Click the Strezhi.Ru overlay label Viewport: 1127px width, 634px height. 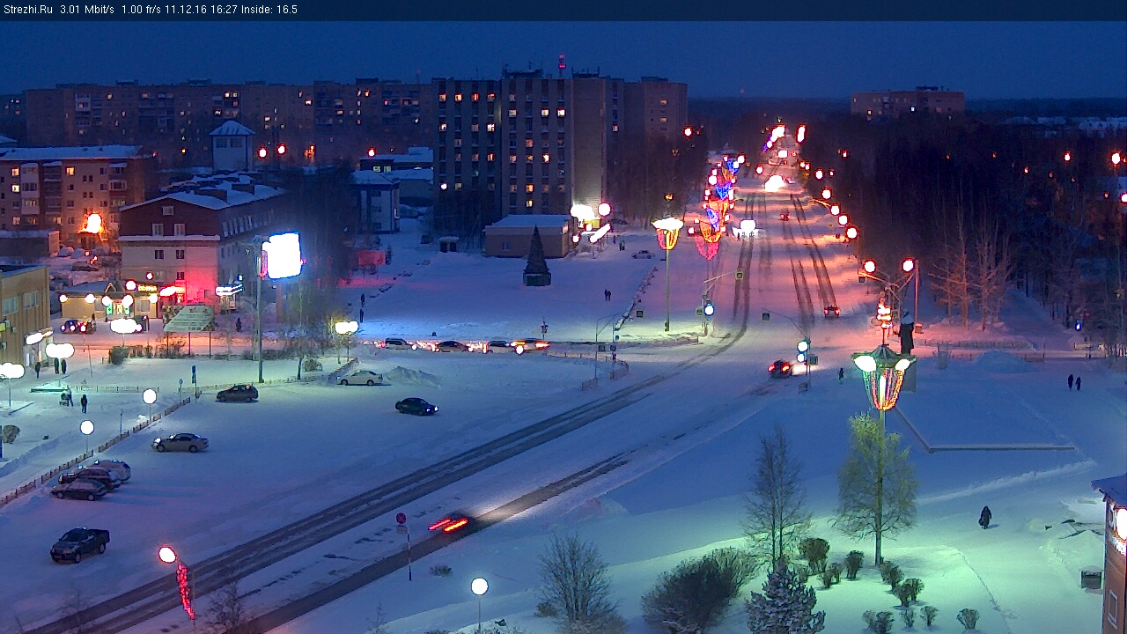pyautogui.click(x=27, y=10)
